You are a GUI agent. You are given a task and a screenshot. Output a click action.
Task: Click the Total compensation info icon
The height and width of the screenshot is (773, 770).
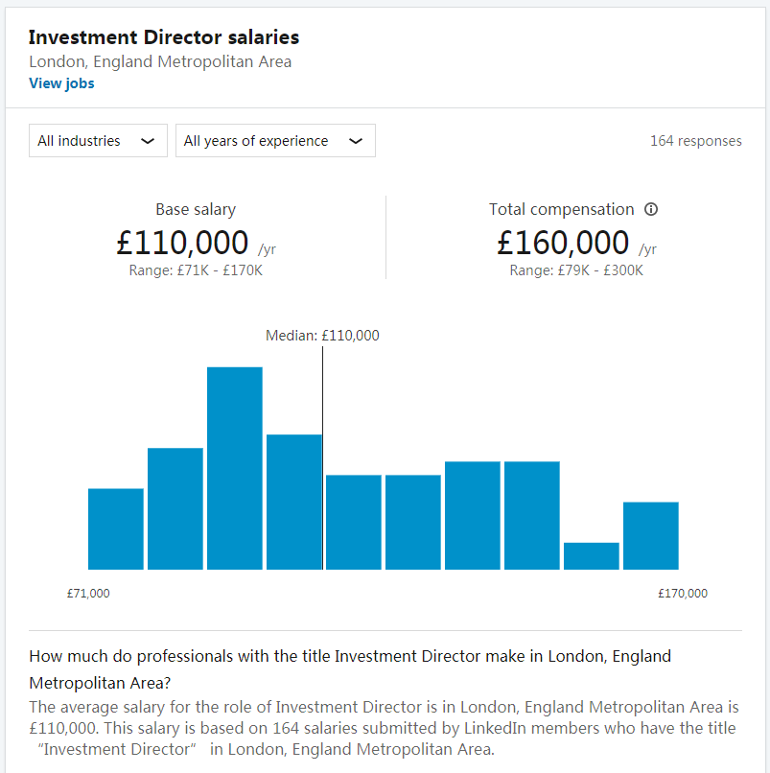[651, 209]
